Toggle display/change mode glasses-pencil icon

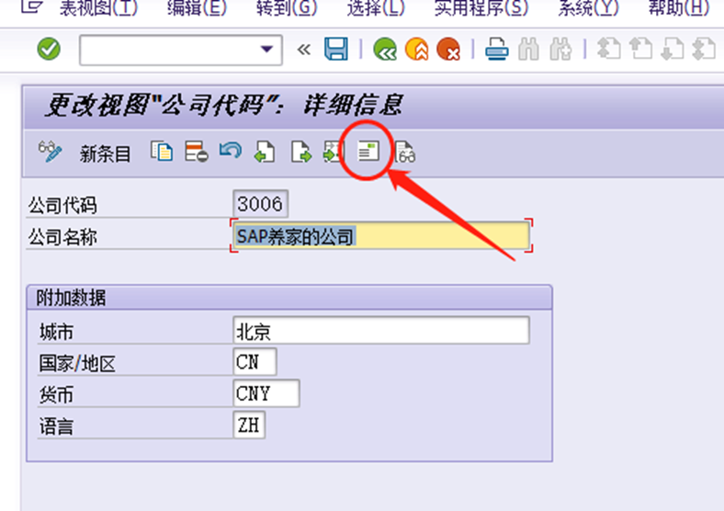(x=50, y=152)
